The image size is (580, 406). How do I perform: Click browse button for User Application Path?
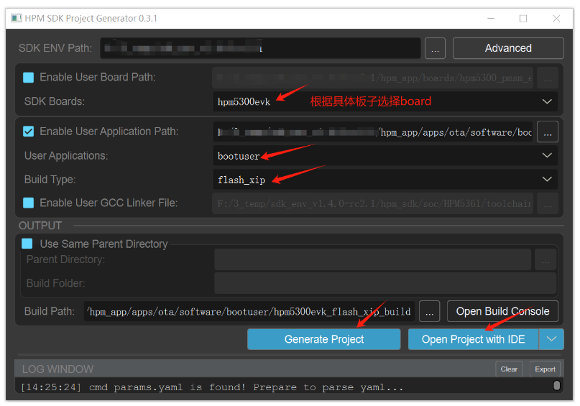click(548, 132)
